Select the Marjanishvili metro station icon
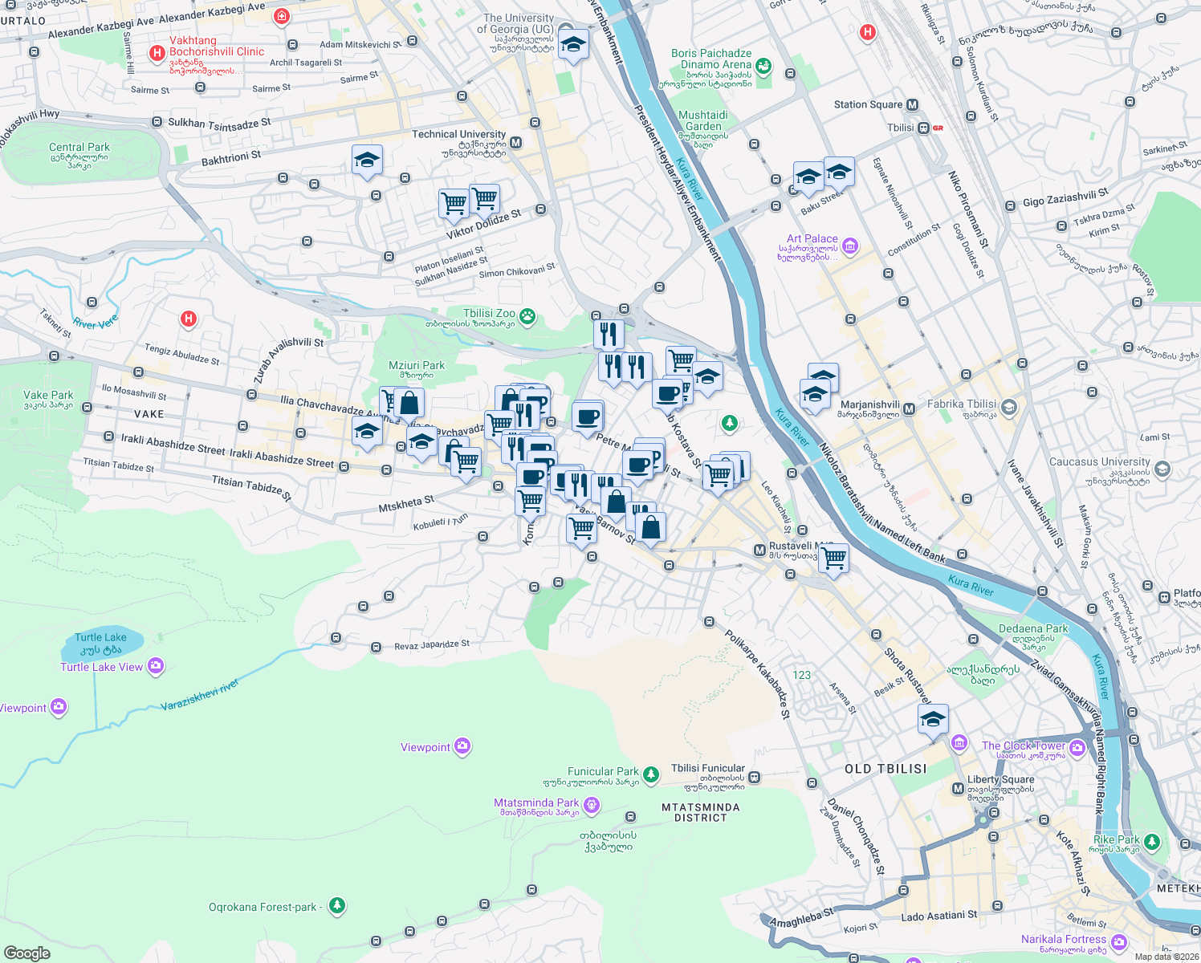This screenshot has width=1201, height=963. click(x=909, y=408)
